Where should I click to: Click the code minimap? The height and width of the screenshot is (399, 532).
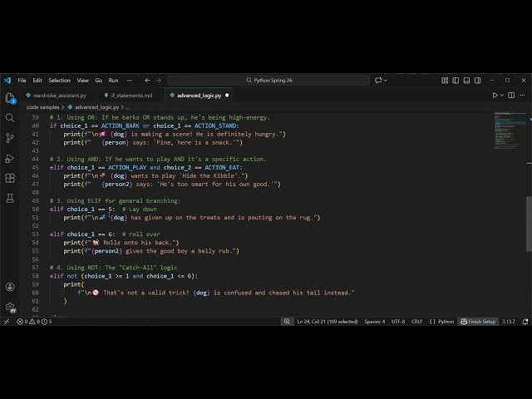coord(509,131)
